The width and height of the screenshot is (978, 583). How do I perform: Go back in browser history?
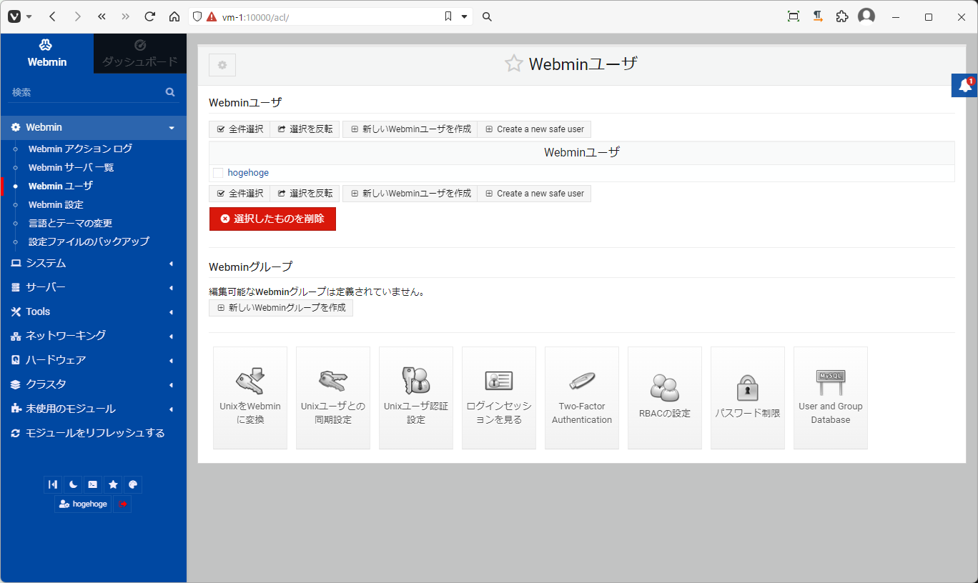[53, 16]
